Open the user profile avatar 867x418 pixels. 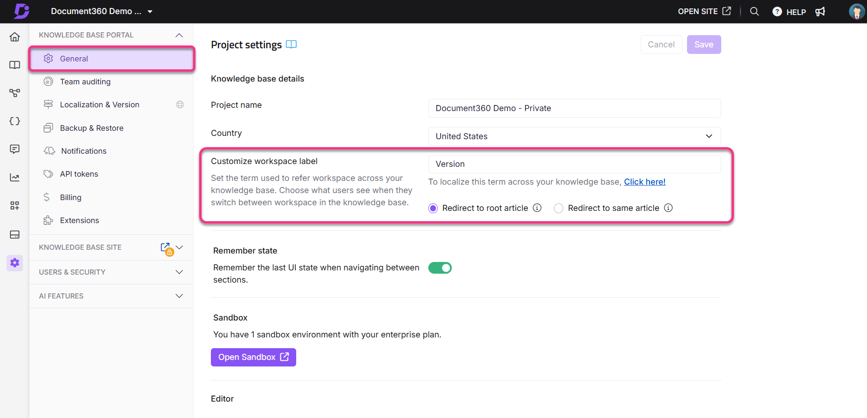pos(857,11)
